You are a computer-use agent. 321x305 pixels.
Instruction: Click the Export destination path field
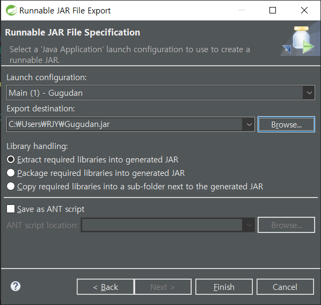point(125,124)
